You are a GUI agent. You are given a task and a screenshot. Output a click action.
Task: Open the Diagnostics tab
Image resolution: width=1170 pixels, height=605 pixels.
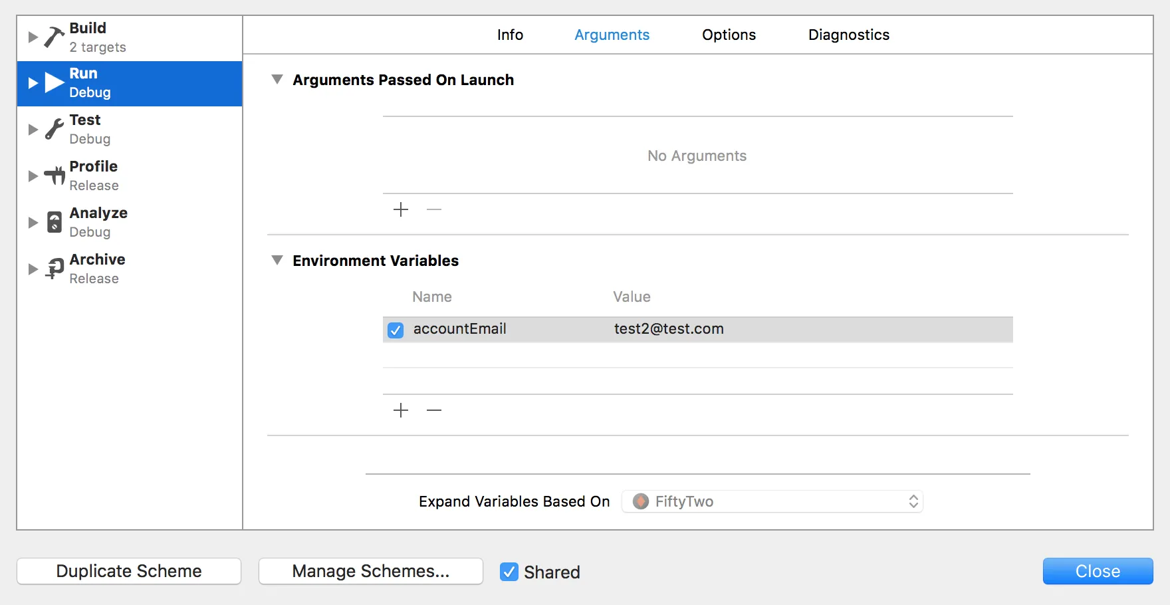click(848, 35)
